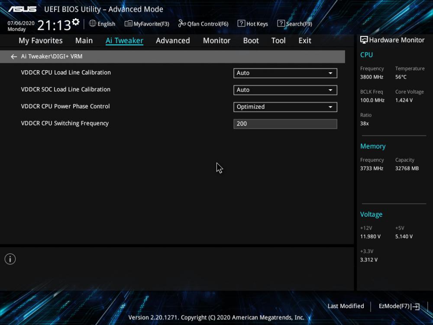
Task: Click the date 07/06/2020
Action: [x=21, y=23]
